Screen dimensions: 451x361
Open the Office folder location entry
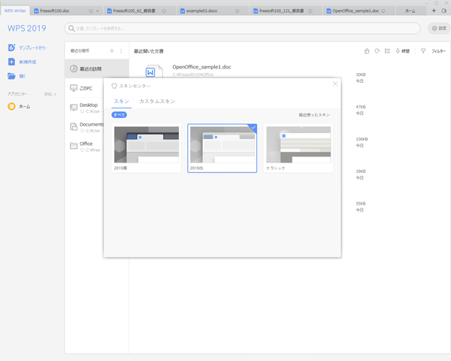tap(84, 146)
